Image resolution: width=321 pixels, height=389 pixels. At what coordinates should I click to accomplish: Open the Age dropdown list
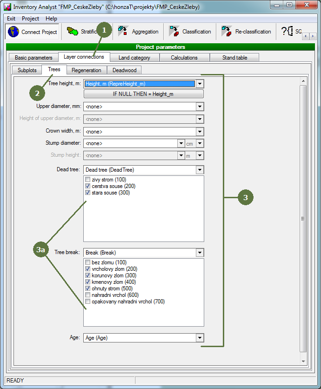200,338
